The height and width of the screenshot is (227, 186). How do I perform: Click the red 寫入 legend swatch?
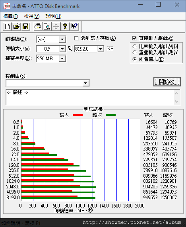click(77, 115)
